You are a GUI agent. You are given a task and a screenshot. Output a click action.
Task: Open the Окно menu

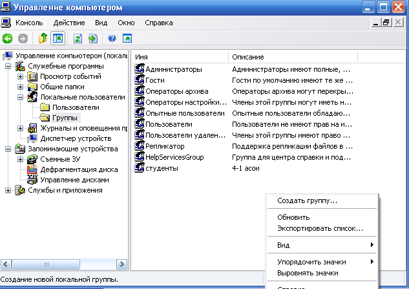pos(126,23)
